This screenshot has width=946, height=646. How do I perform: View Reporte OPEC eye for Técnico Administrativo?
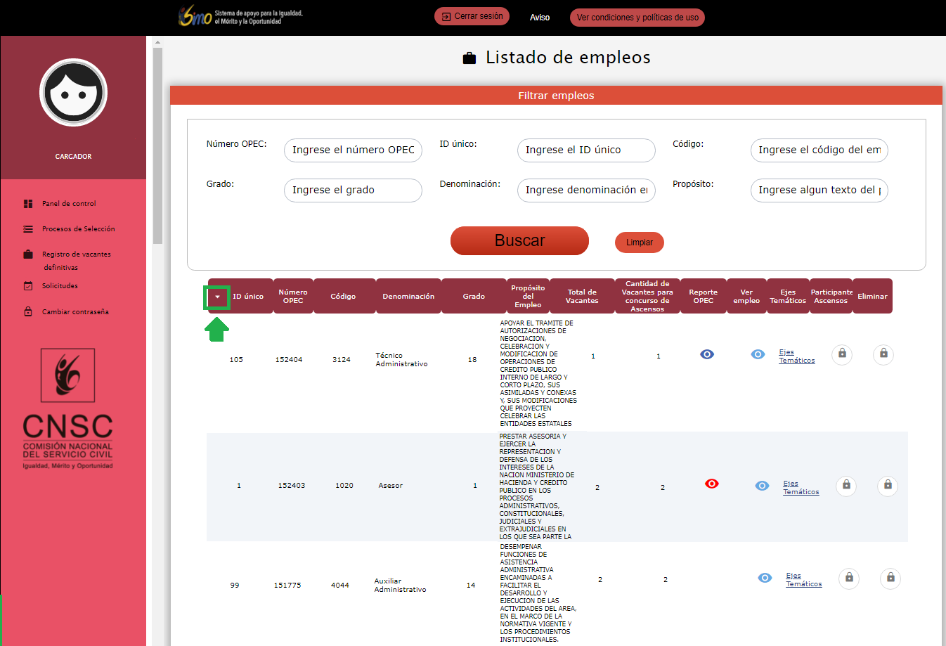point(707,354)
